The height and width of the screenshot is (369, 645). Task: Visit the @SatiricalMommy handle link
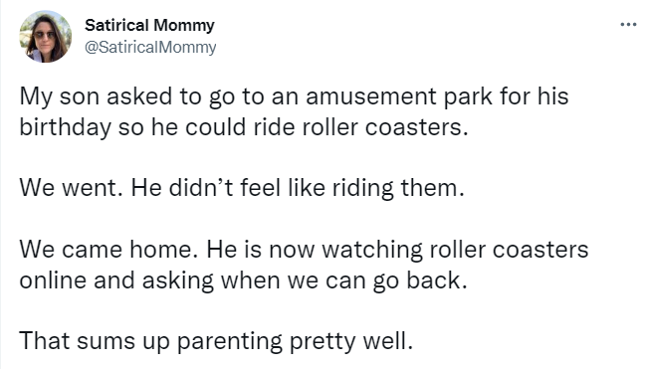coord(150,47)
